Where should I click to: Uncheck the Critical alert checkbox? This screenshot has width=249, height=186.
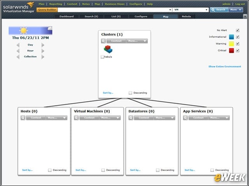click(x=238, y=51)
